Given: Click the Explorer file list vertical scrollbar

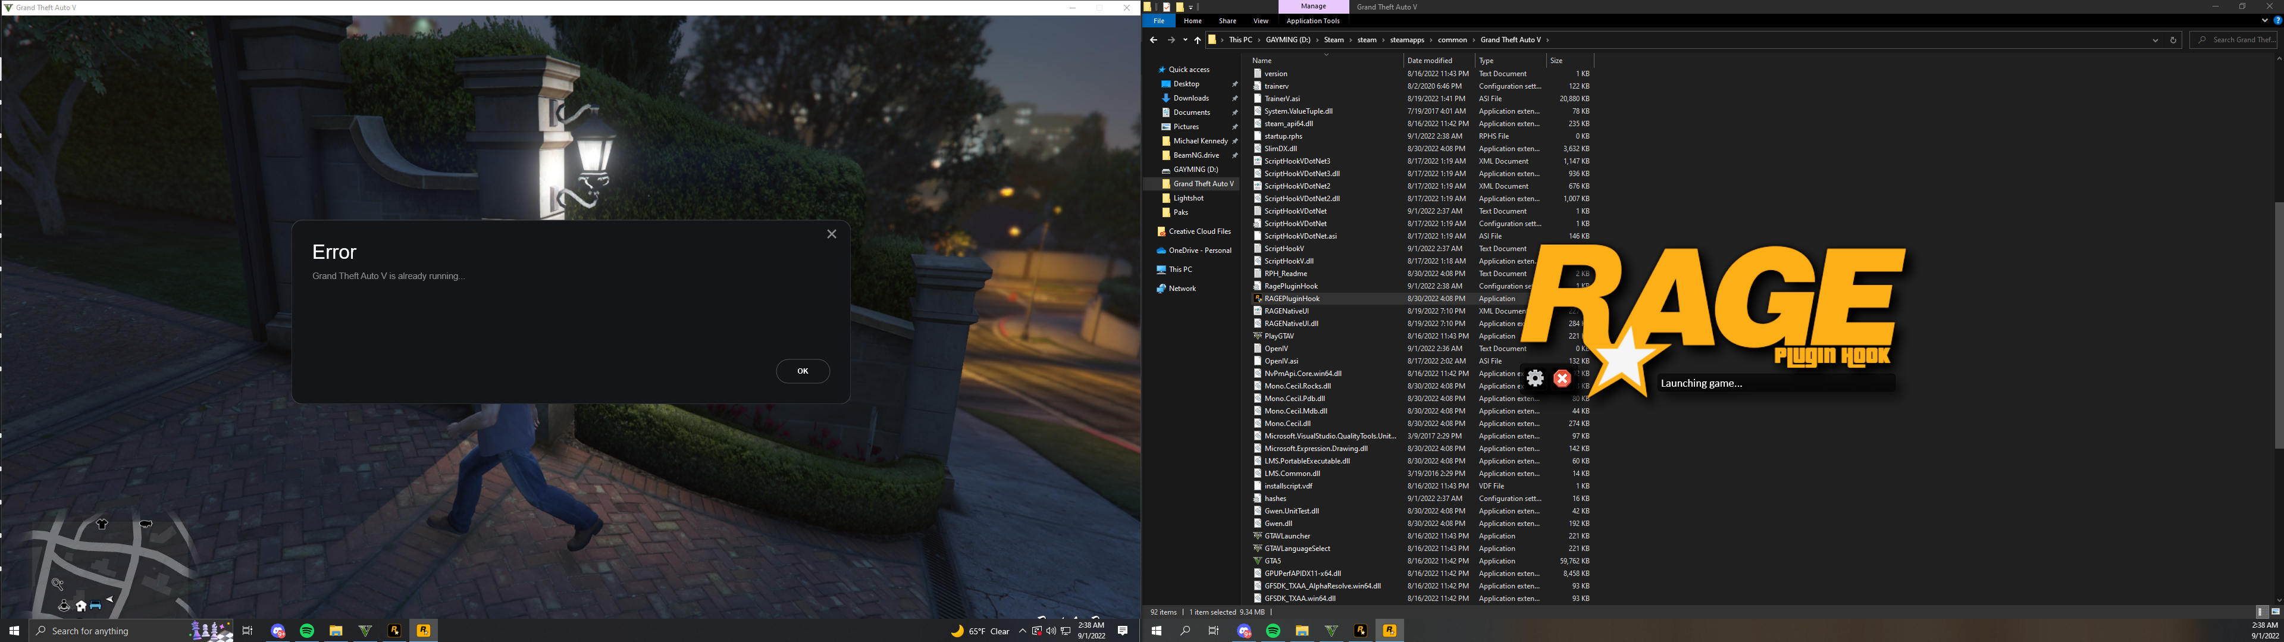Looking at the screenshot, I should point(2279,325).
